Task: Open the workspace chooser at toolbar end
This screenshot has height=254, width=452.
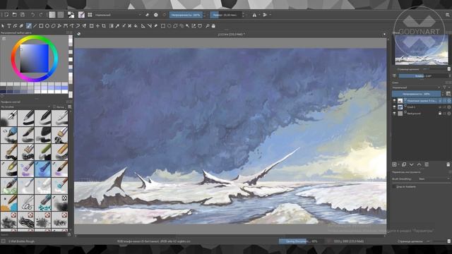Action: [448, 15]
